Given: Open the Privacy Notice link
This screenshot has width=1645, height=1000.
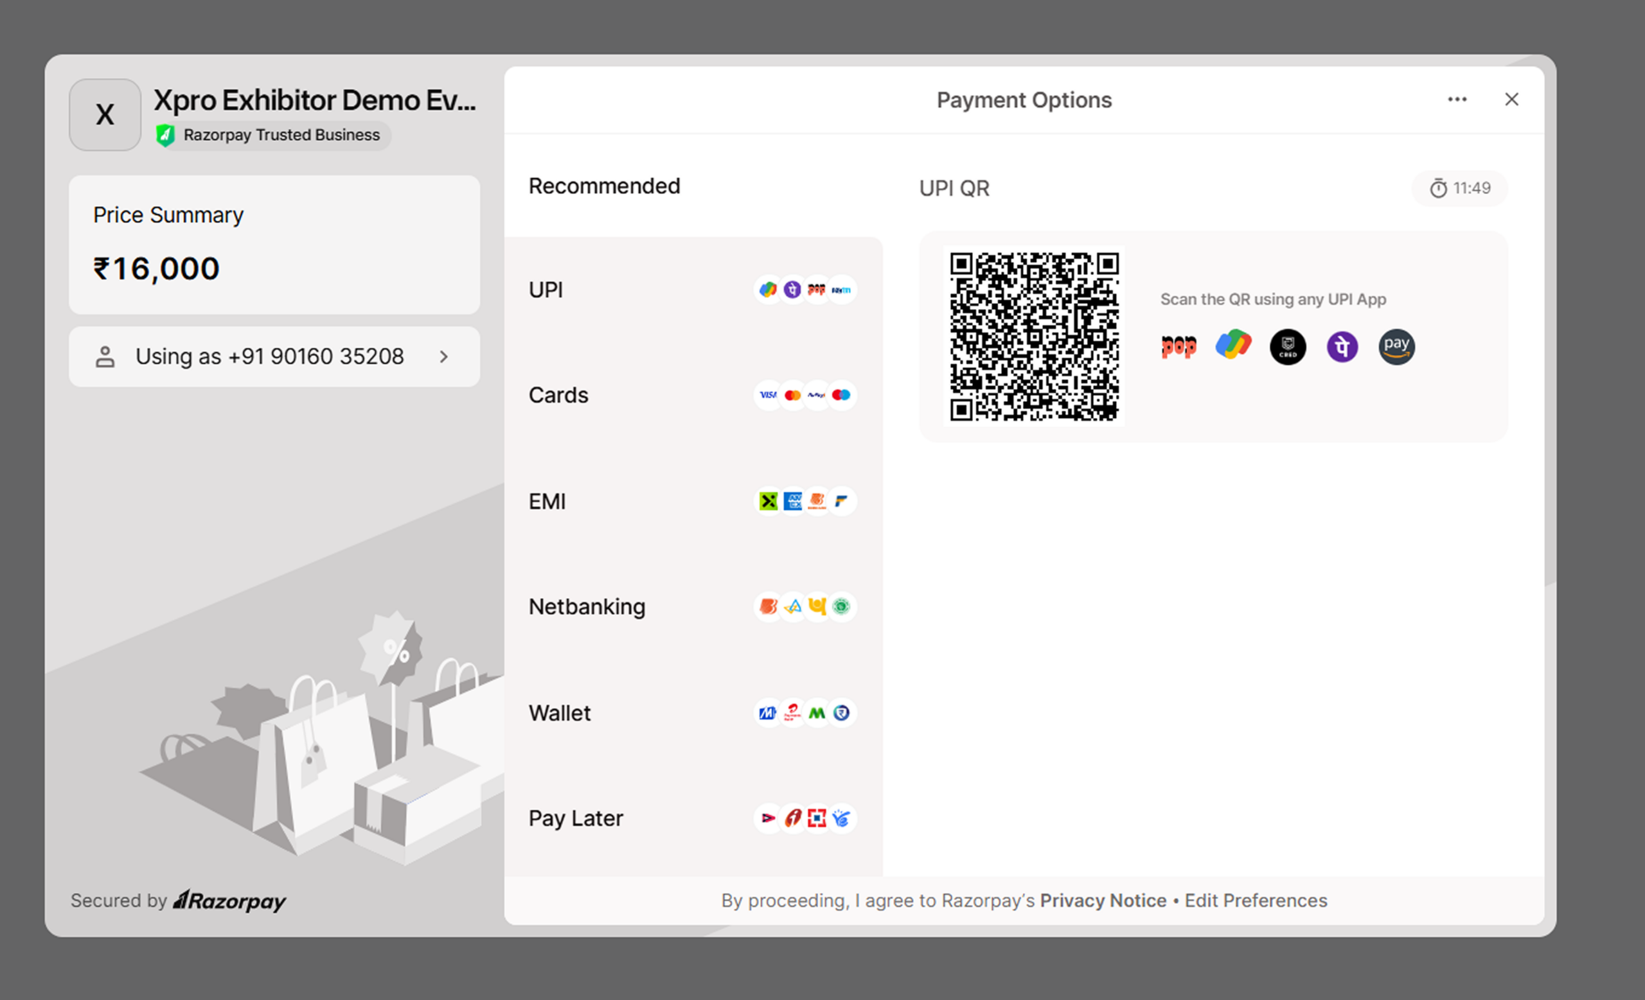Looking at the screenshot, I should (1103, 900).
